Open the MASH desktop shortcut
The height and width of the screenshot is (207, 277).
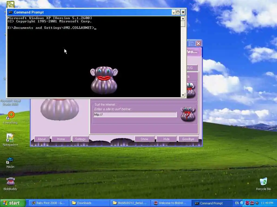(x=10, y=162)
